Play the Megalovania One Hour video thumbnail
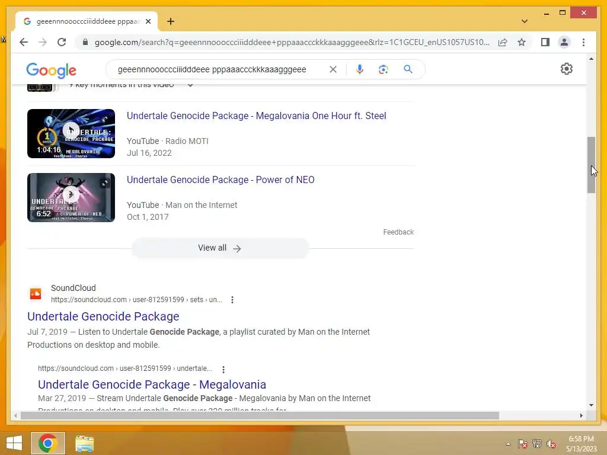607x455 pixels. point(71,133)
